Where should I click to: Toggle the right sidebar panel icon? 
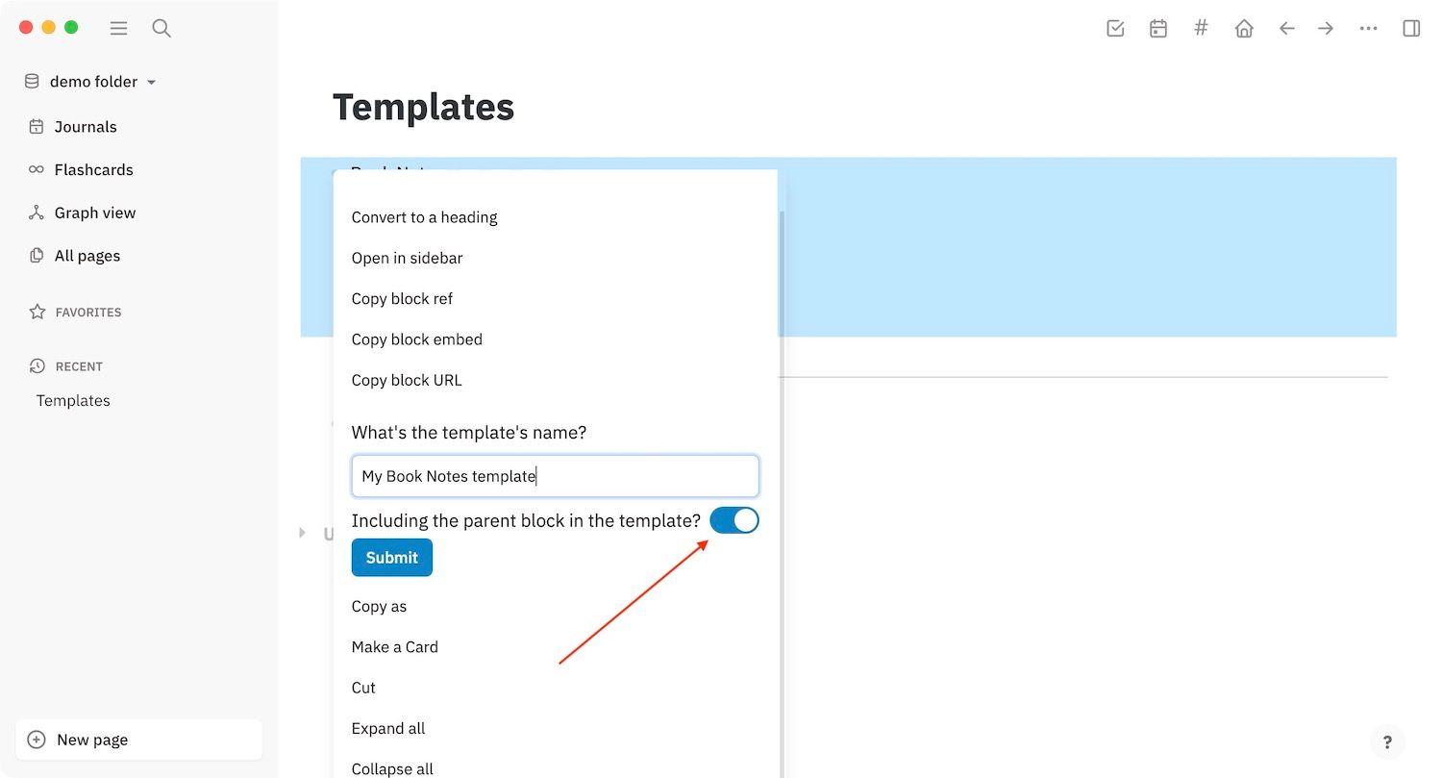click(1411, 28)
